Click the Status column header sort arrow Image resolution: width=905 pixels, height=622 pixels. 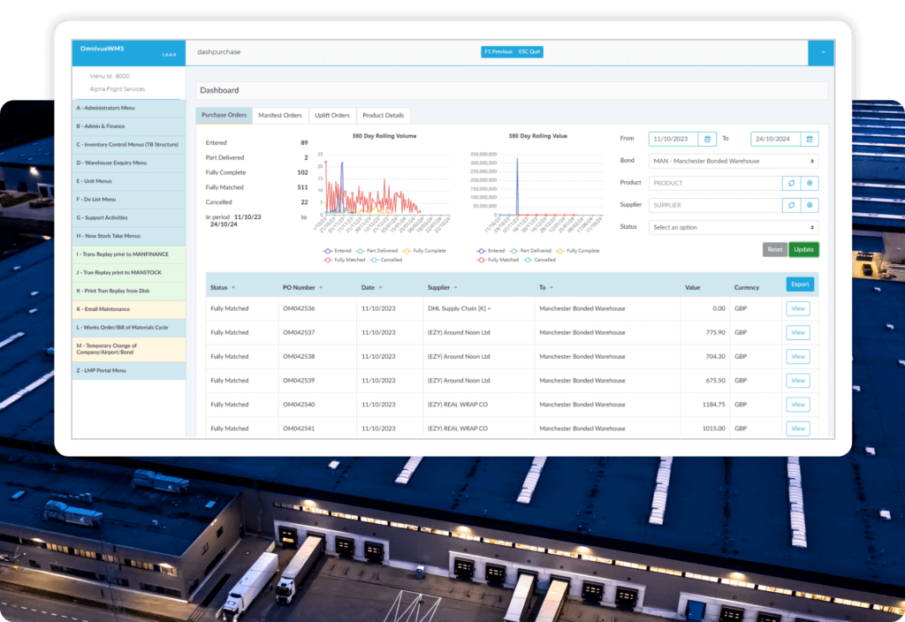point(233,288)
